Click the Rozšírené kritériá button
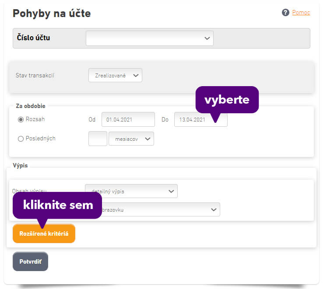The height and width of the screenshot is (289, 327). 44,233
